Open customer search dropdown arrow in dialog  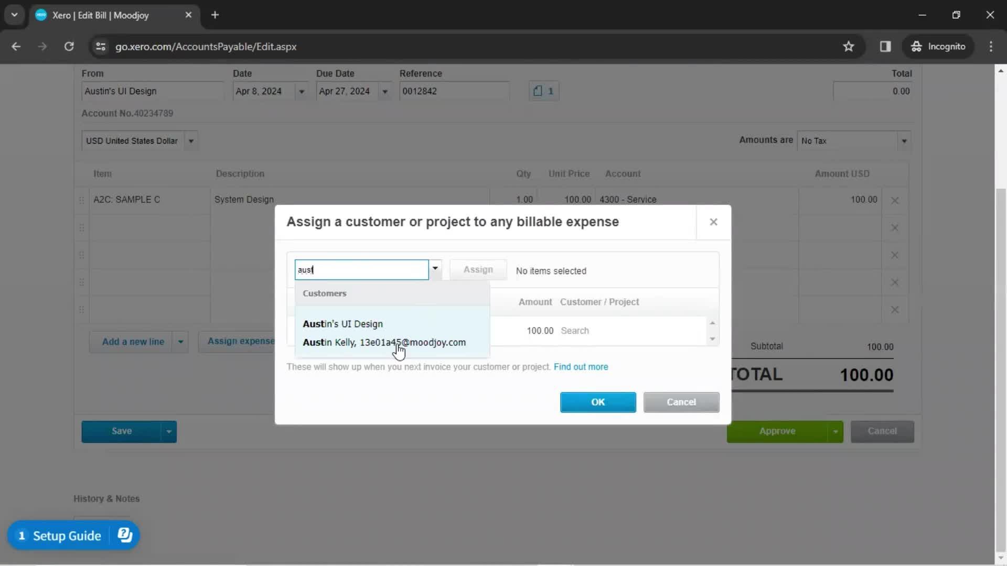point(435,269)
